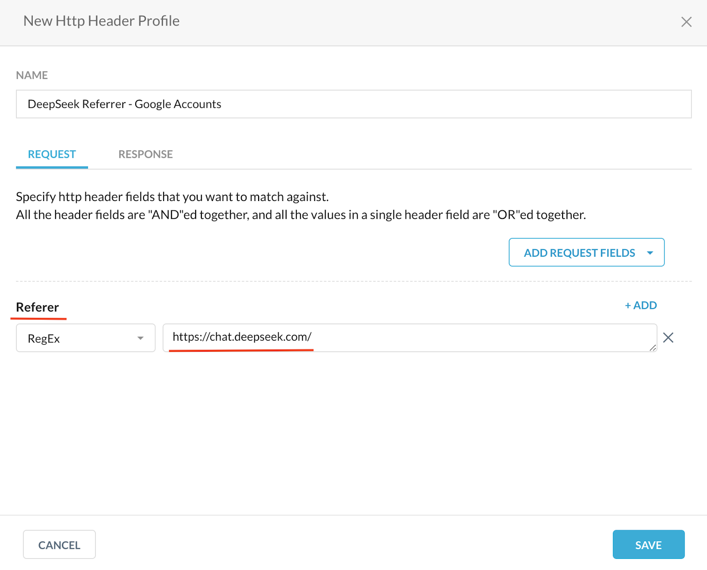Screen dimensions: 707x570
Task: Click the NAME field label
Action: click(x=32, y=75)
